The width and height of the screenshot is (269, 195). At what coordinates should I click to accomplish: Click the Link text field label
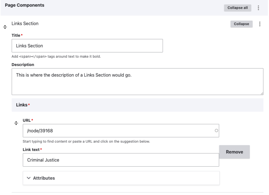coord(36,150)
